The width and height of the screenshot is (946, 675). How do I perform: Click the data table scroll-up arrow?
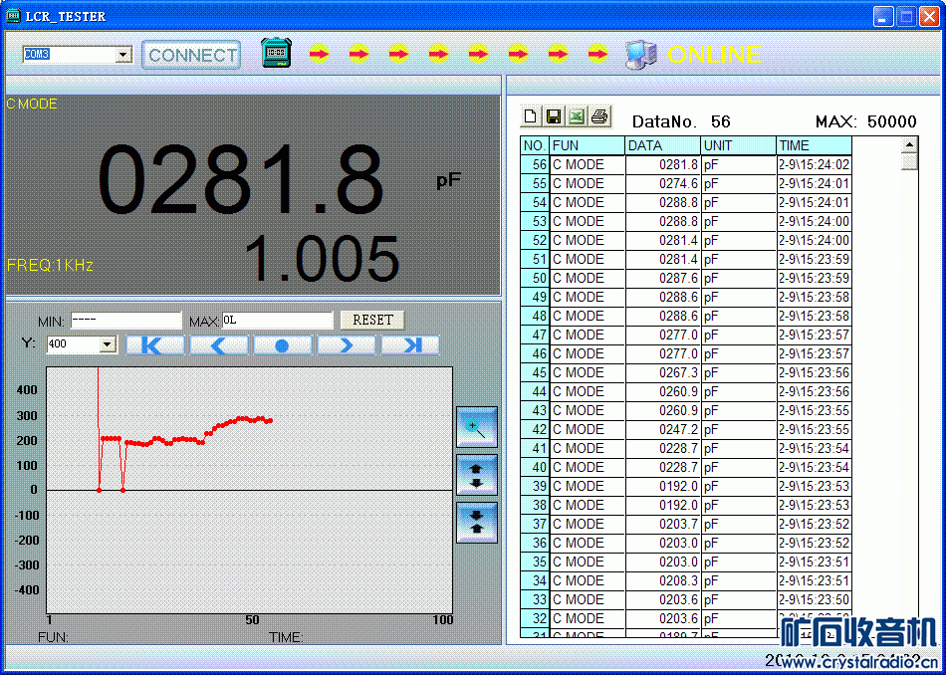(908, 144)
